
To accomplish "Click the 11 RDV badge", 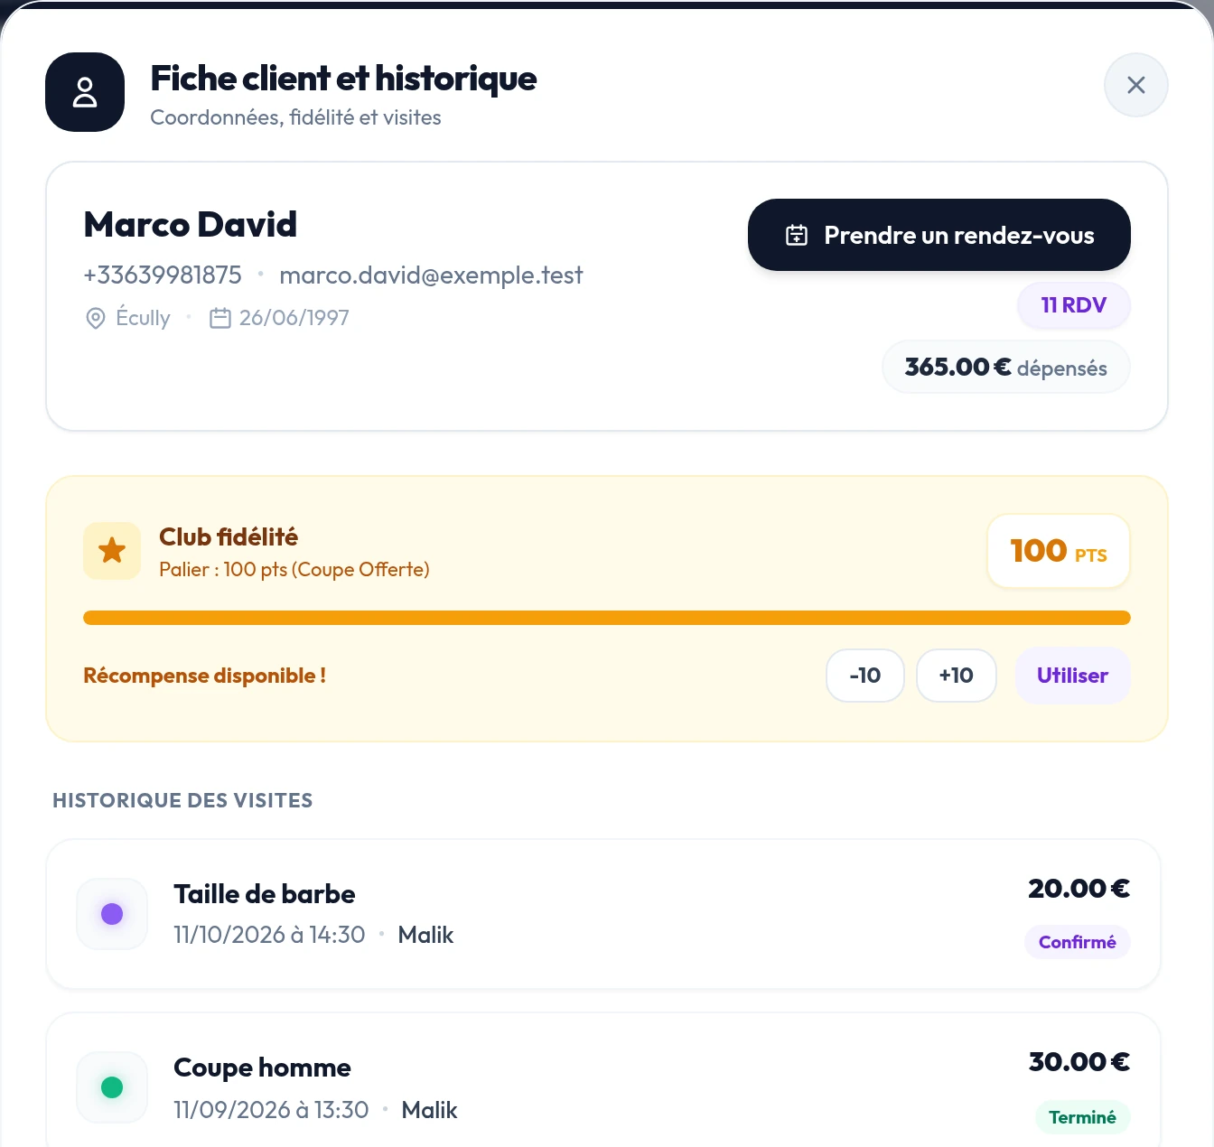I will pos(1073,305).
